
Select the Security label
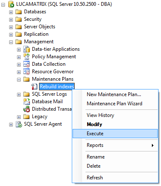click(33, 19)
